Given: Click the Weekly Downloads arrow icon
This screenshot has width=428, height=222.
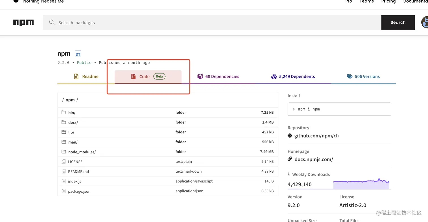Looking at the screenshot, I should coord(289,174).
